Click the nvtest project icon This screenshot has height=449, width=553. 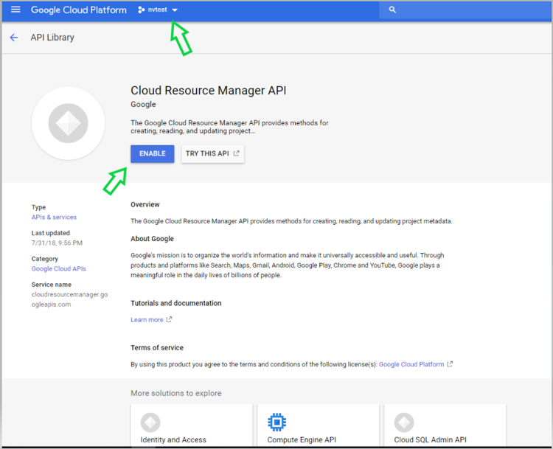(x=142, y=10)
